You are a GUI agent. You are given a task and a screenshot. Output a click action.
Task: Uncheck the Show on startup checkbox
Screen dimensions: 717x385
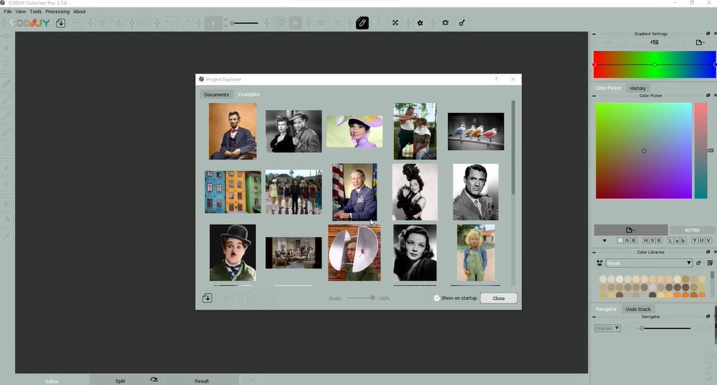[x=437, y=298]
